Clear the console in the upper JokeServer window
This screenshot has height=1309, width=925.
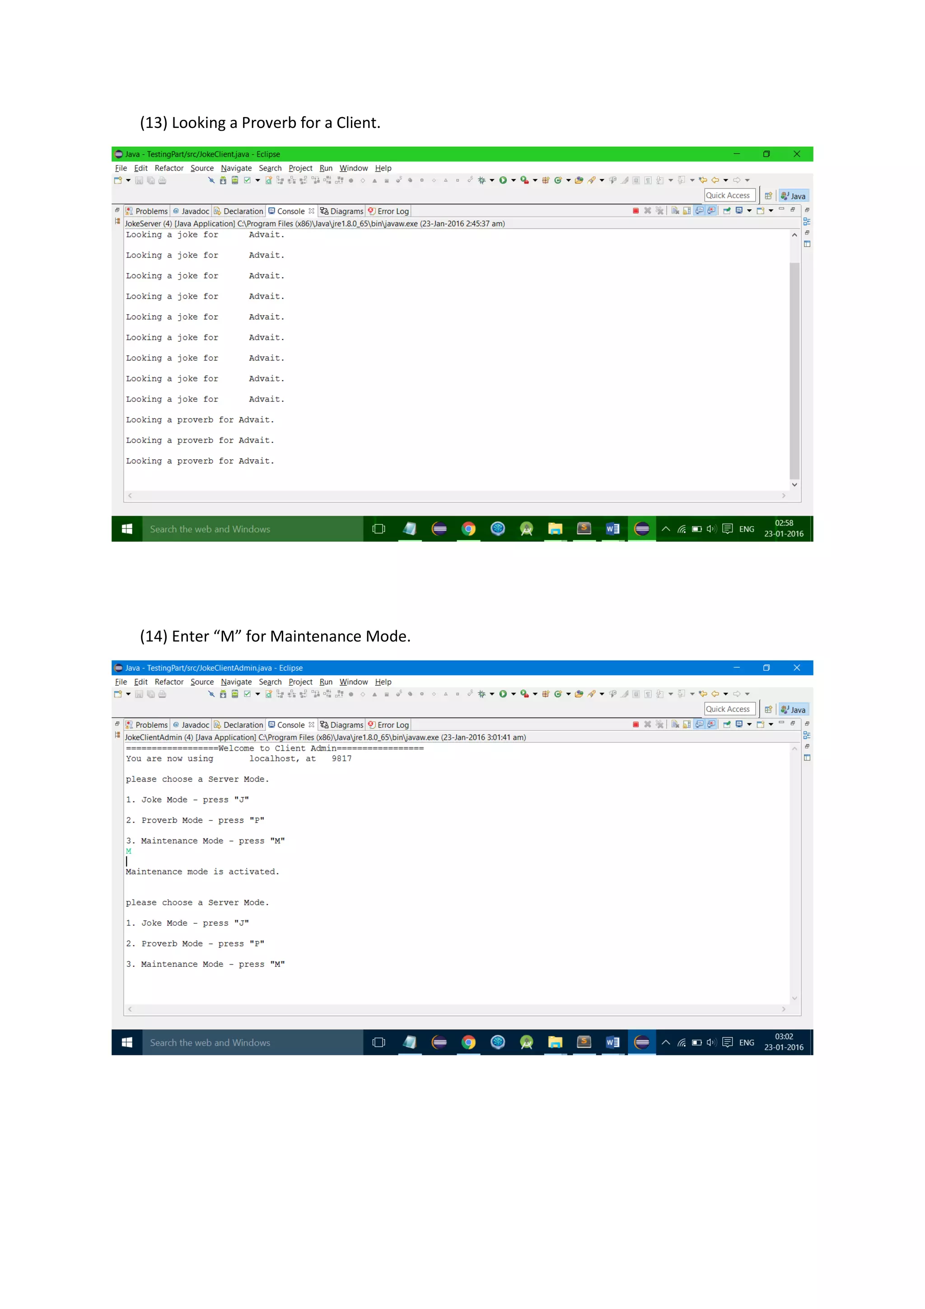tap(675, 211)
